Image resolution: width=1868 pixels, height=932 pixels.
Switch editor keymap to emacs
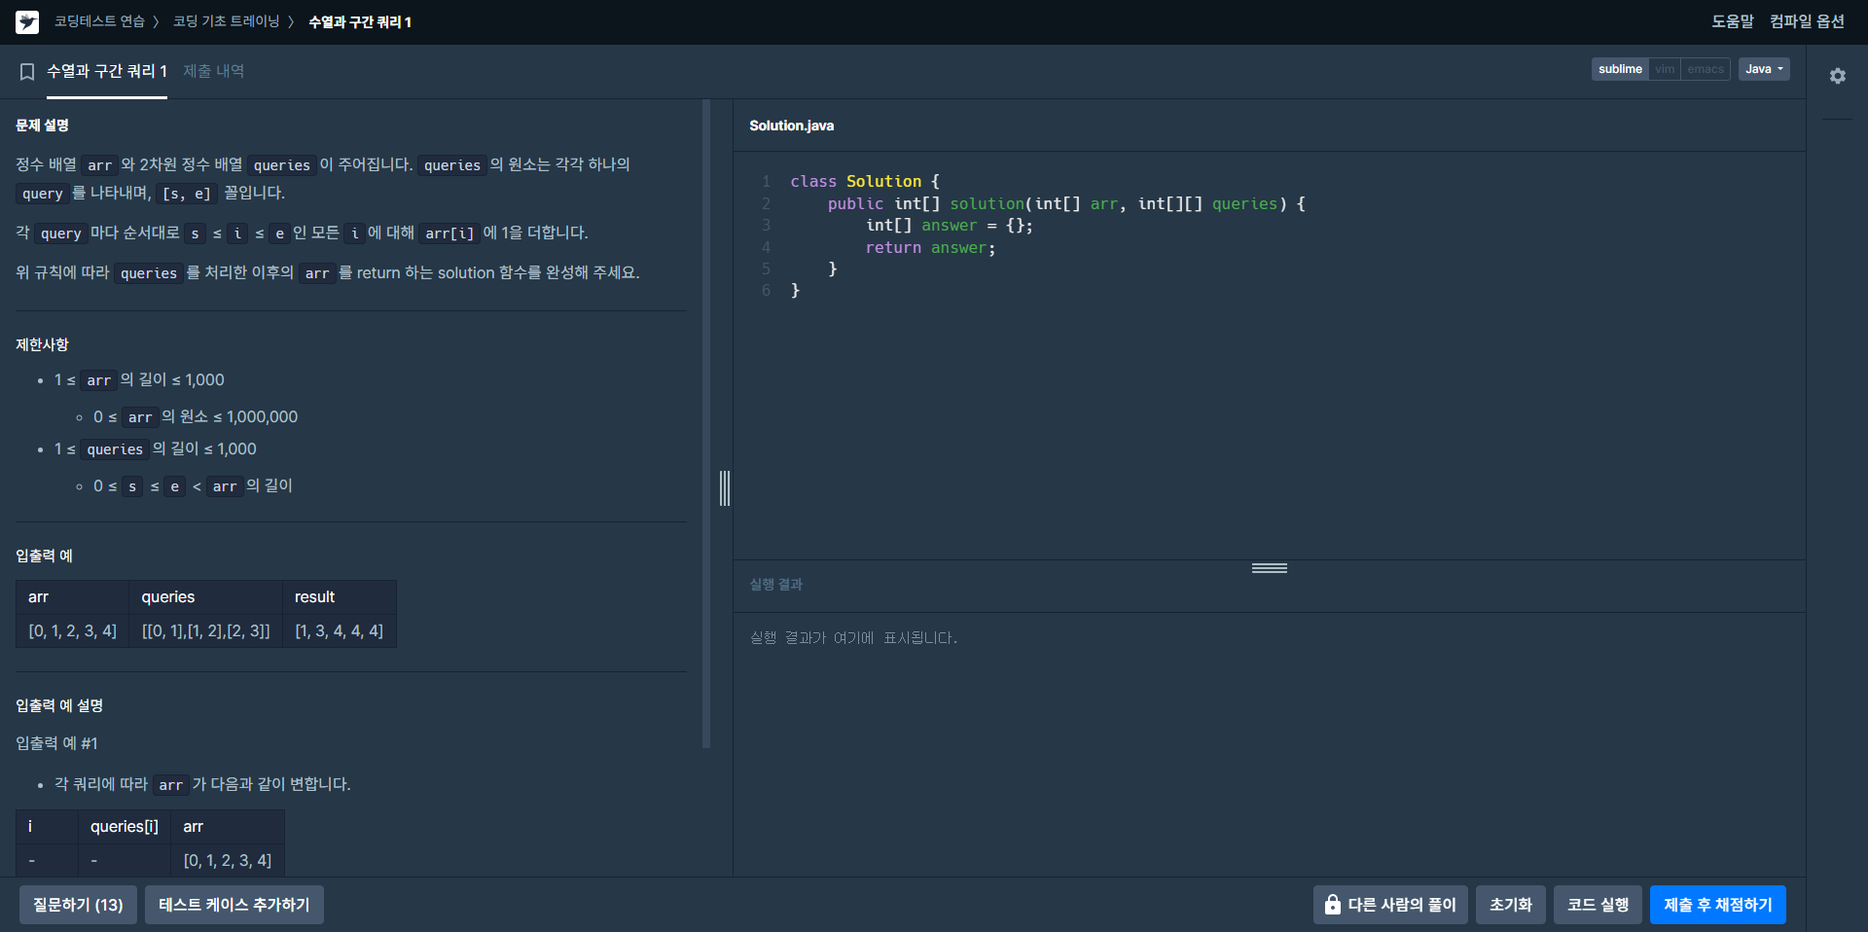pos(1706,69)
